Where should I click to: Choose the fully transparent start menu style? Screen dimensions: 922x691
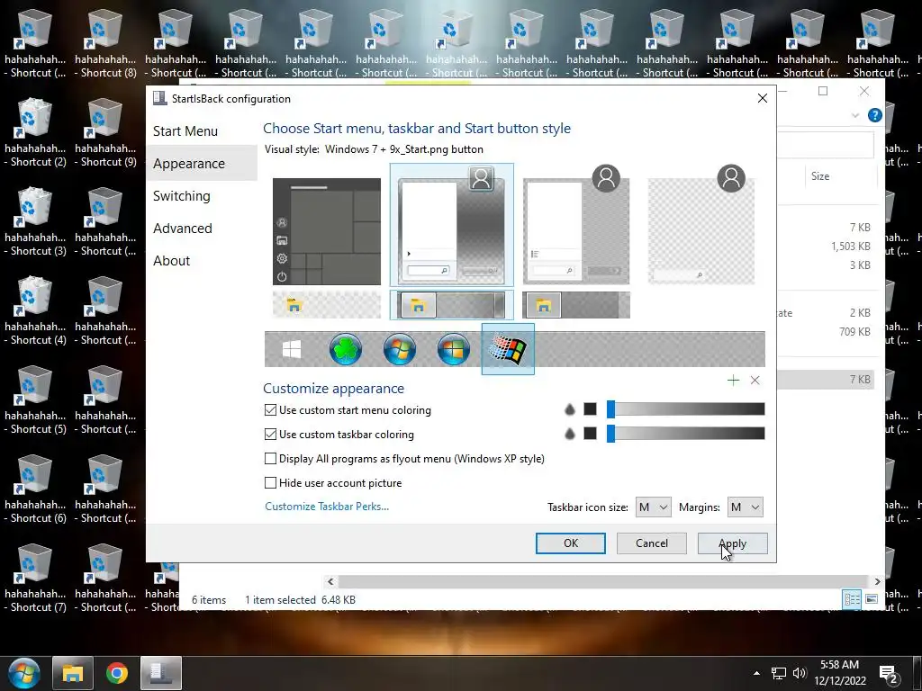coord(701,225)
